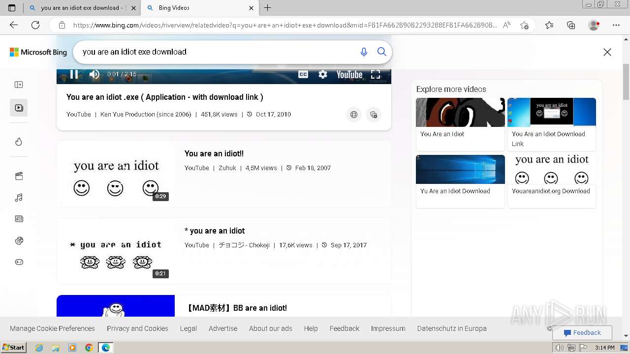The height and width of the screenshot is (354, 630).
Task: Open the Legal footer link
Action: point(189,328)
